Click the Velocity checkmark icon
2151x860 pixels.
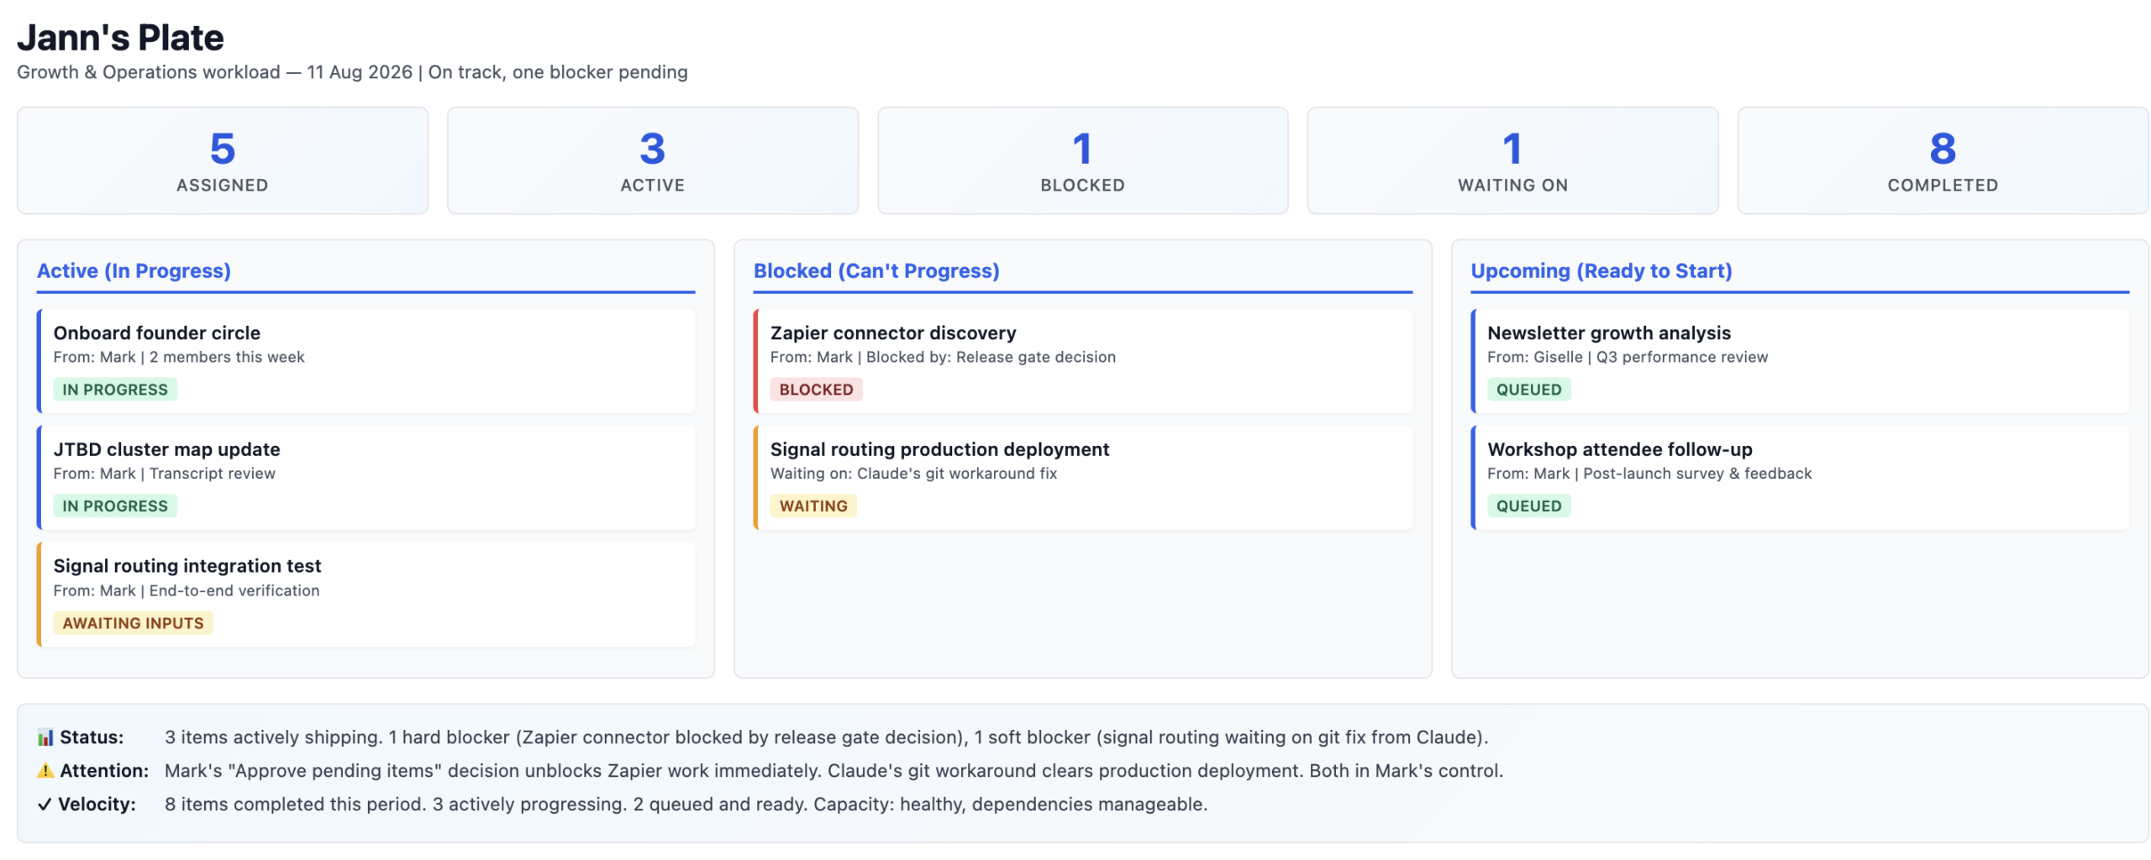(x=45, y=805)
